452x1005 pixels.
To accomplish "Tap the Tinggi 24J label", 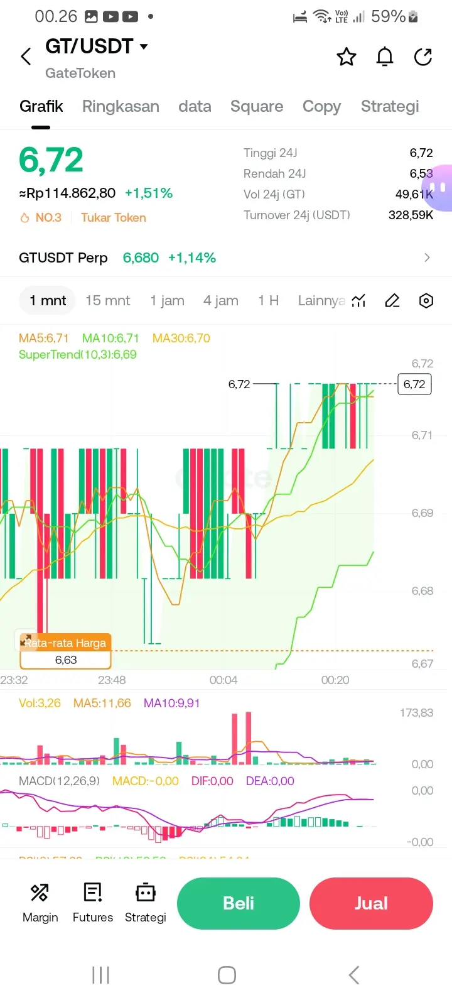I will point(270,153).
